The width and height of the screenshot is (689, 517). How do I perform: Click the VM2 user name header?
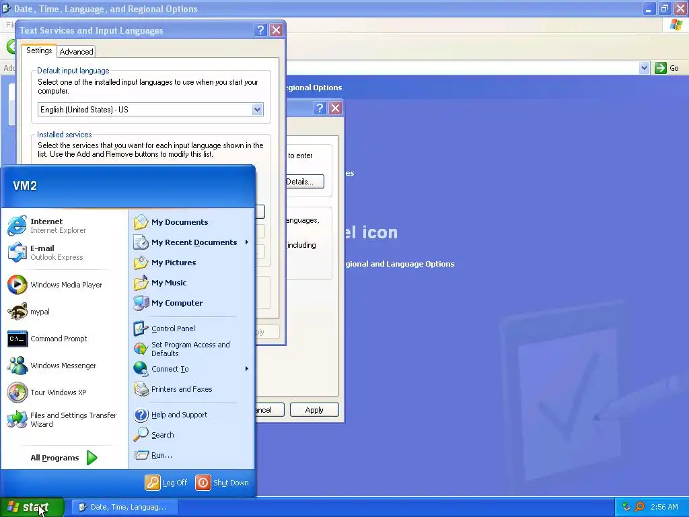(x=25, y=186)
